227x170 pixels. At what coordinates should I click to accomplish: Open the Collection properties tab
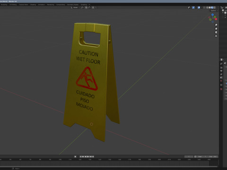(221, 85)
